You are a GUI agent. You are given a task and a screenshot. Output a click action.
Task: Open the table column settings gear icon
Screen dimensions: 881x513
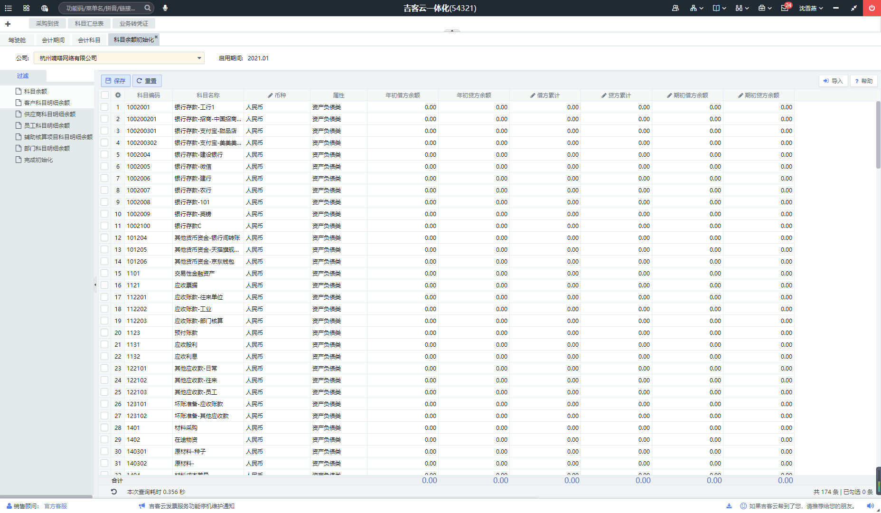[118, 95]
